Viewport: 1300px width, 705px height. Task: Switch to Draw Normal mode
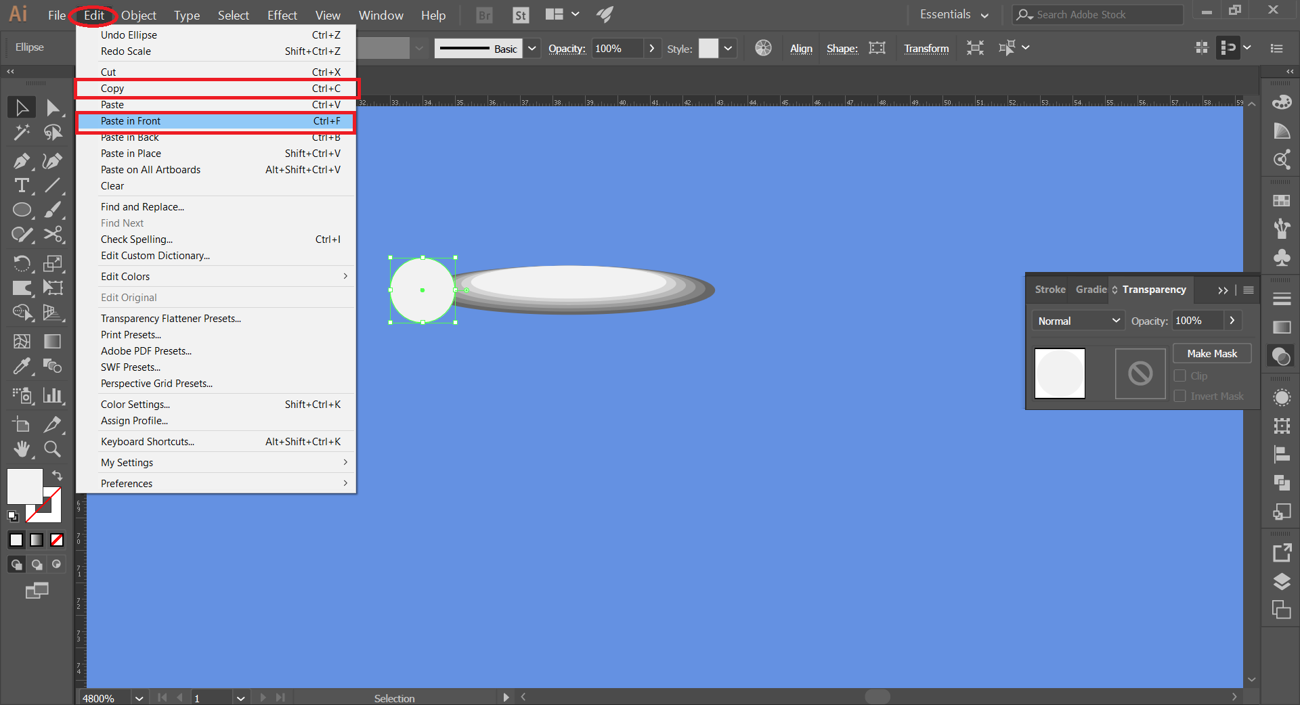[16, 564]
